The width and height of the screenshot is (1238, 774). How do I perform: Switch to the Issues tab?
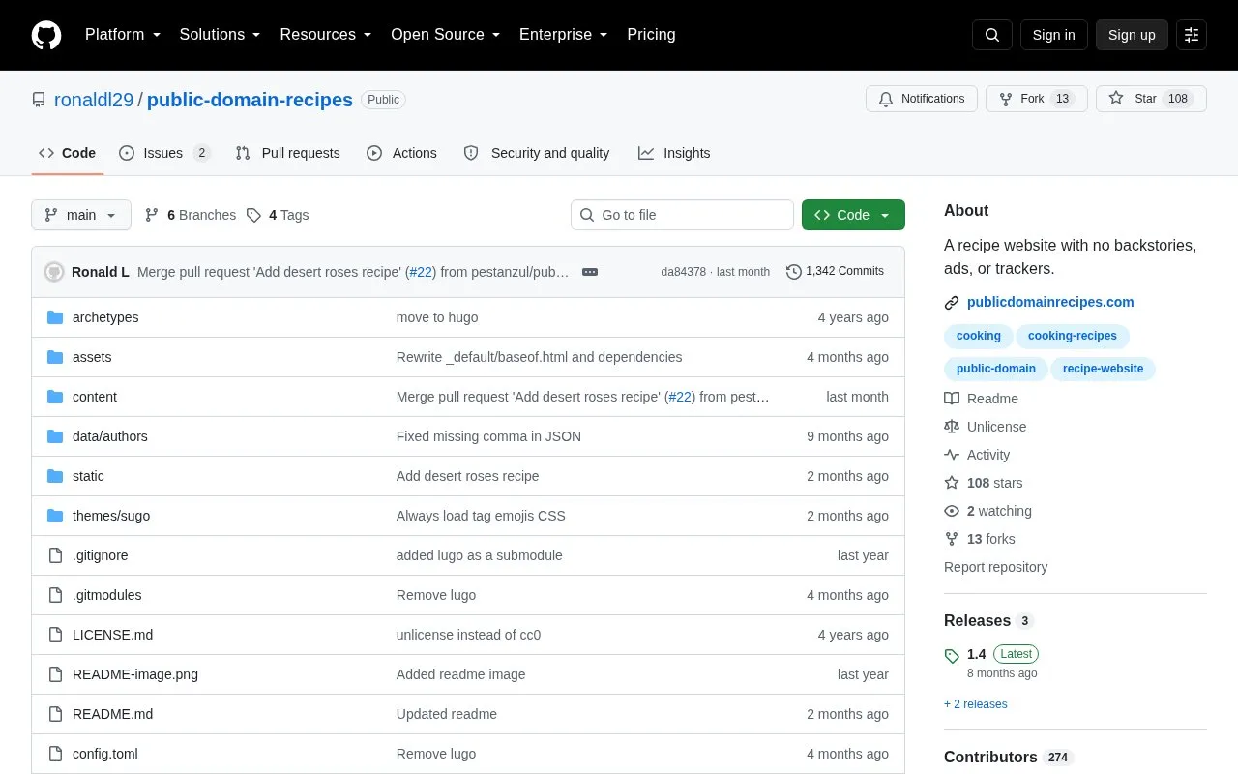tap(164, 153)
